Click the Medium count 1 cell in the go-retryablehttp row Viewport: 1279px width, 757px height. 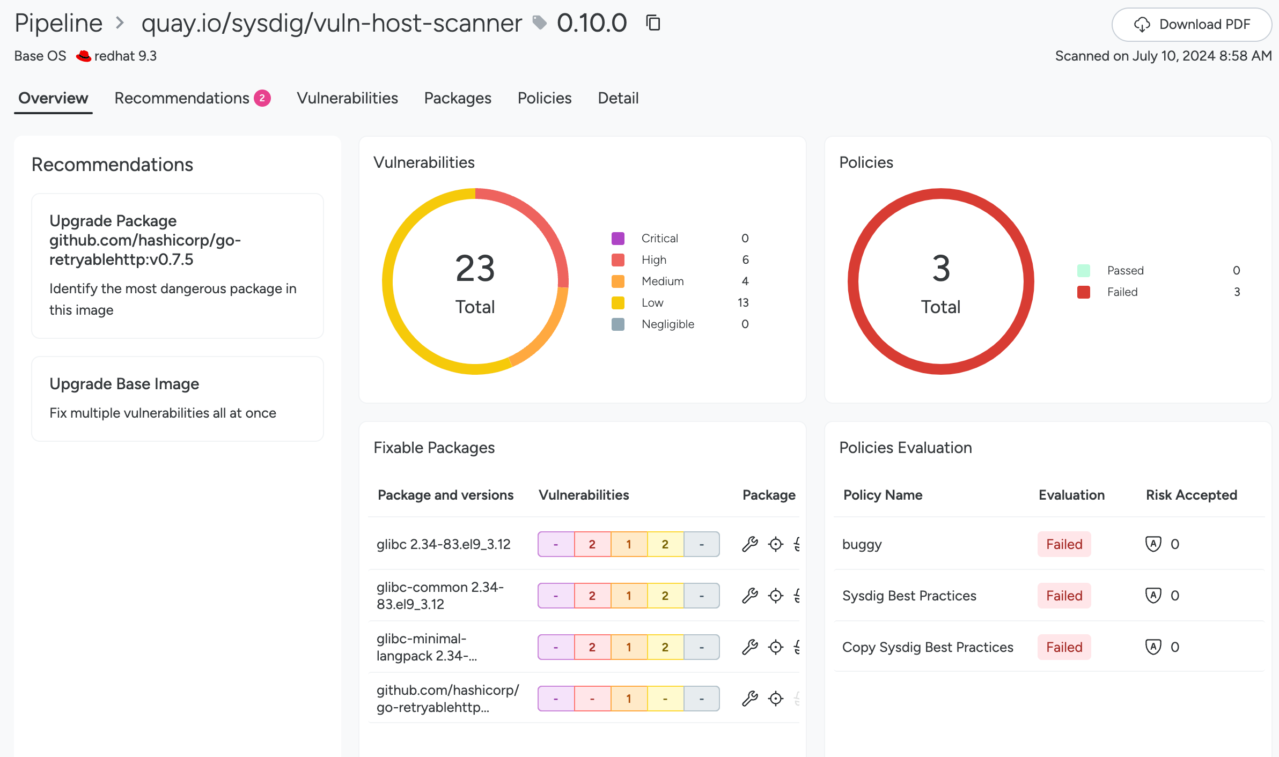point(629,699)
